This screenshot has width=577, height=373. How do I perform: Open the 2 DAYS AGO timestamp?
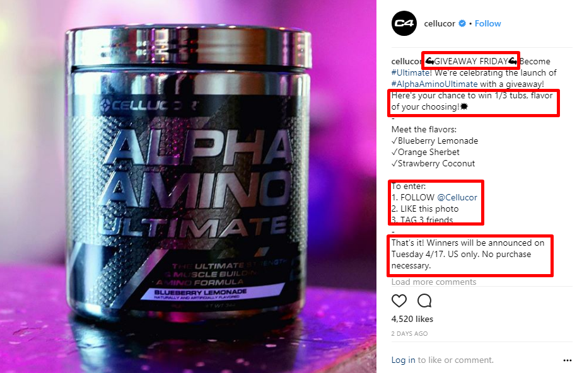(409, 334)
